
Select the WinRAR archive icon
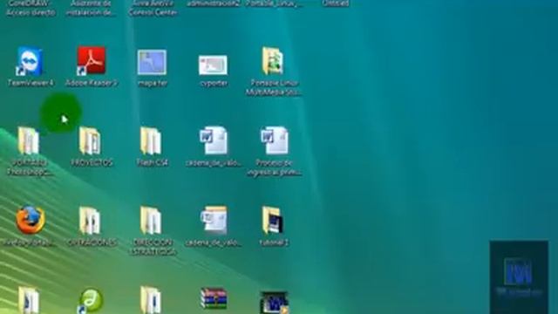(x=213, y=299)
